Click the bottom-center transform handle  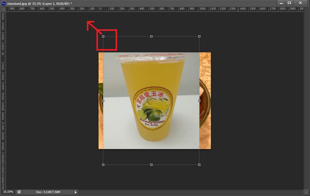[x=151, y=165]
